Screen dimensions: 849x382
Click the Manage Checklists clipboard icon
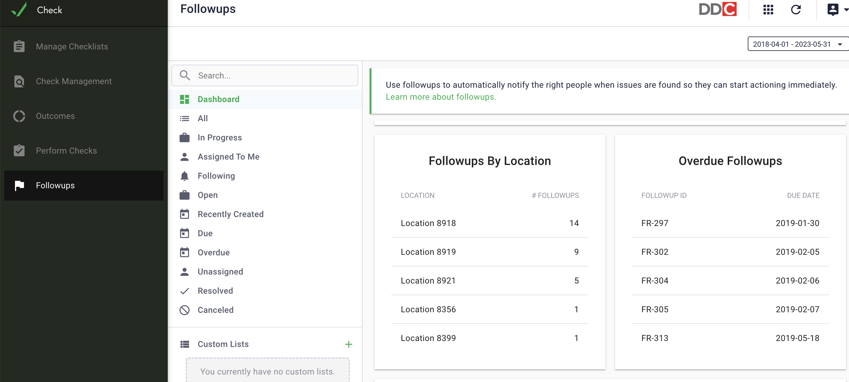[x=19, y=46]
